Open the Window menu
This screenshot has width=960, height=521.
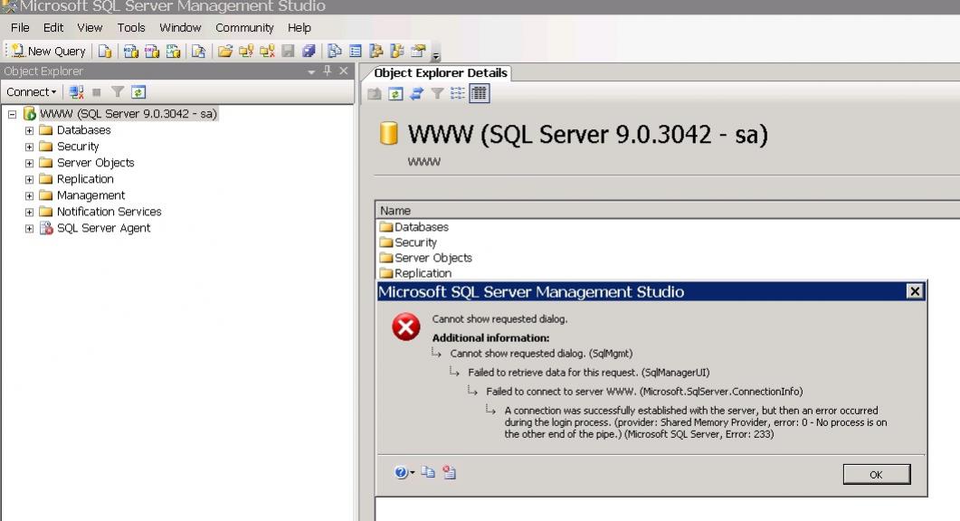click(x=180, y=27)
